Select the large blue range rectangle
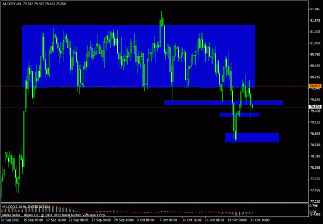This screenshot has height=224, width=323. [139, 56]
